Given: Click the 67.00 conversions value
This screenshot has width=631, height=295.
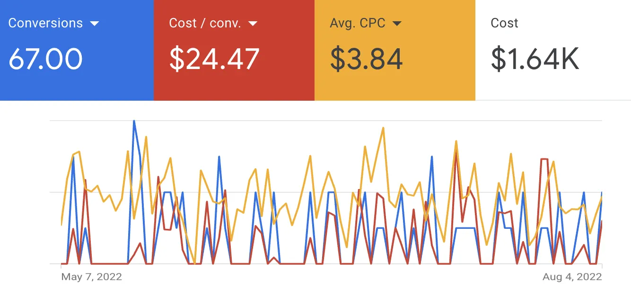Looking at the screenshot, I should [x=46, y=60].
